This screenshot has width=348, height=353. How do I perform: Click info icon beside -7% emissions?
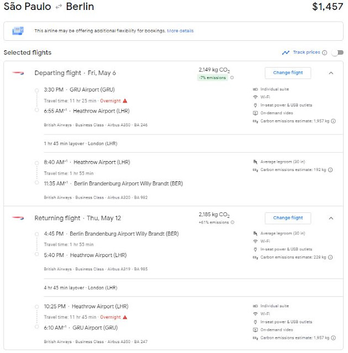point(232,78)
